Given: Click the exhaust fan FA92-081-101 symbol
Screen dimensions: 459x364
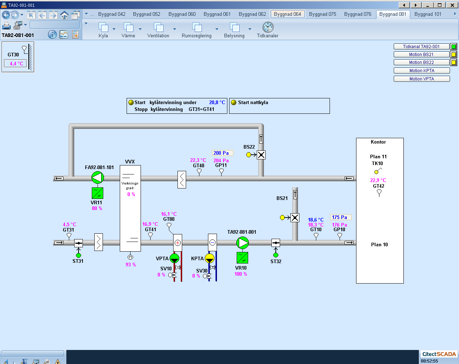Looking at the screenshot, I should [x=98, y=178].
